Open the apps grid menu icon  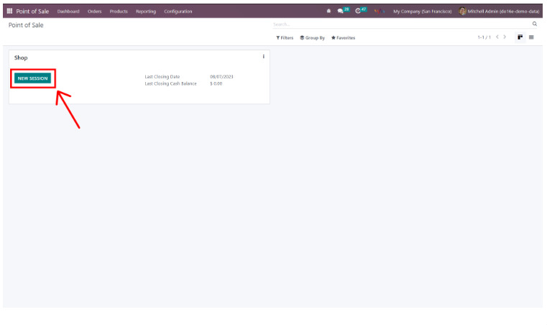pyautogui.click(x=9, y=12)
